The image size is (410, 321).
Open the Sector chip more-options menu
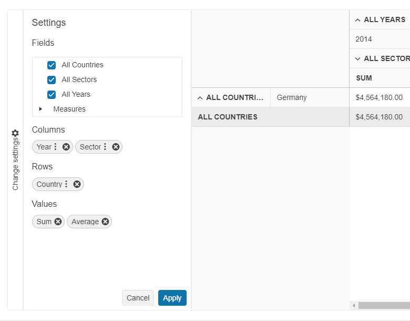105,147
